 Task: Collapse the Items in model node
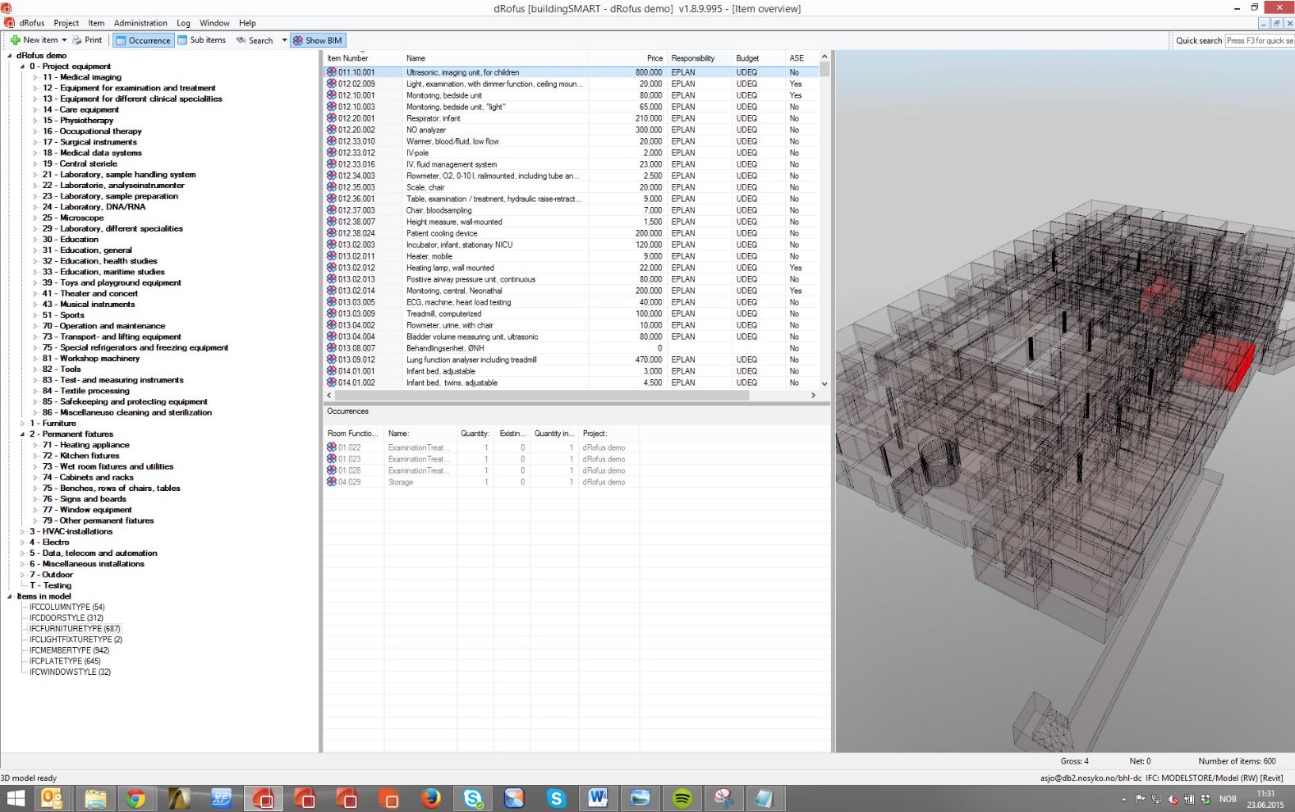tap(10, 597)
